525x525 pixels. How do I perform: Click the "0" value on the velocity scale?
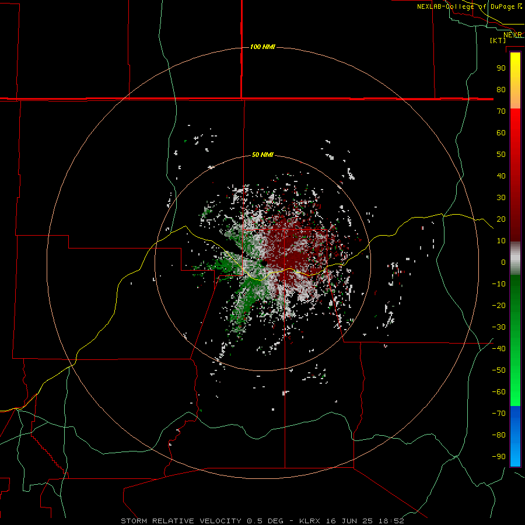[x=503, y=262]
